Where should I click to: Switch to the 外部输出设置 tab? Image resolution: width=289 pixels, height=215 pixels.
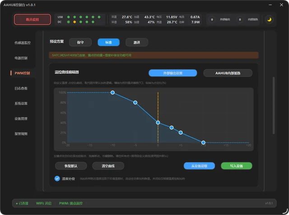click(172, 73)
